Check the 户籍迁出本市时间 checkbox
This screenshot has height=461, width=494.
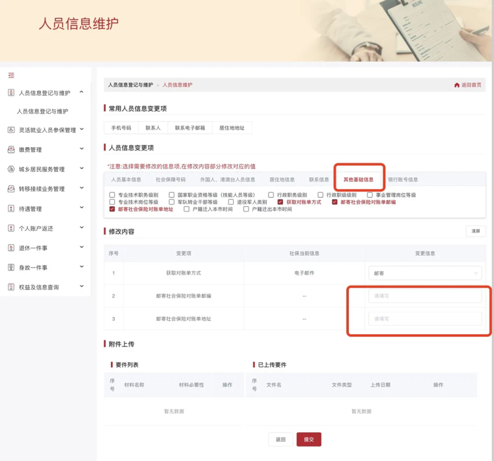[246, 209]
